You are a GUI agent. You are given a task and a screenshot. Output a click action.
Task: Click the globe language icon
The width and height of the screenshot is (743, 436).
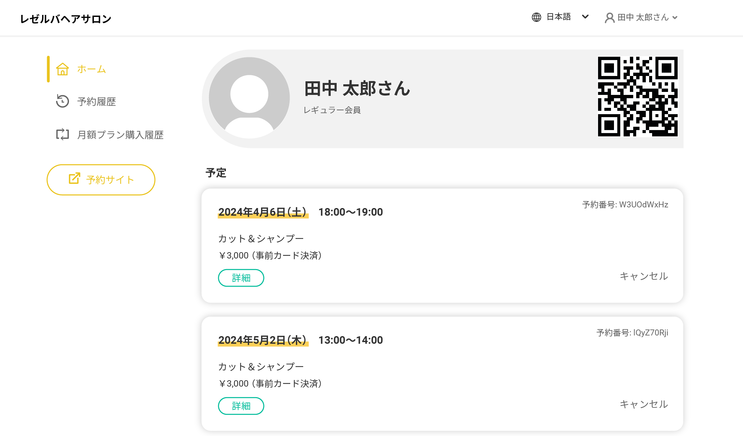(x=536, y=17)
